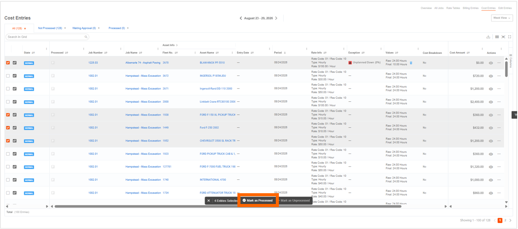
Task: Click the export download icon above grid
Action: pyautogui.click(x=488, y=37)
